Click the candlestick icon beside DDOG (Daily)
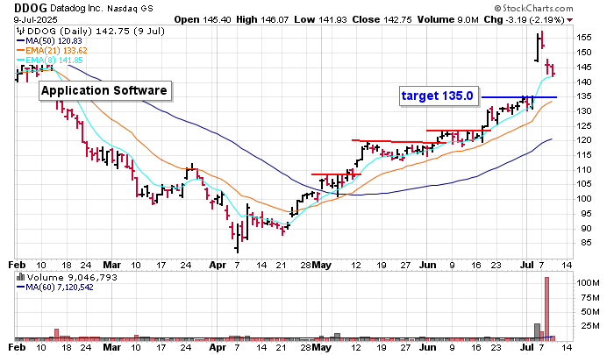Viewport: 614px width, 355px height. (21, 32)
